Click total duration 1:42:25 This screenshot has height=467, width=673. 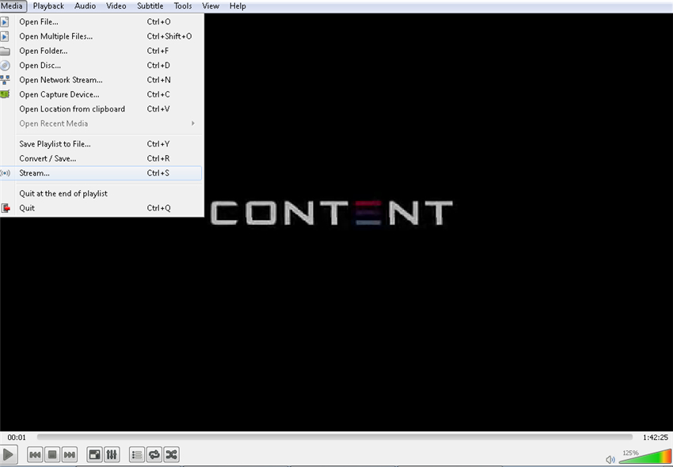coord(656,438)
